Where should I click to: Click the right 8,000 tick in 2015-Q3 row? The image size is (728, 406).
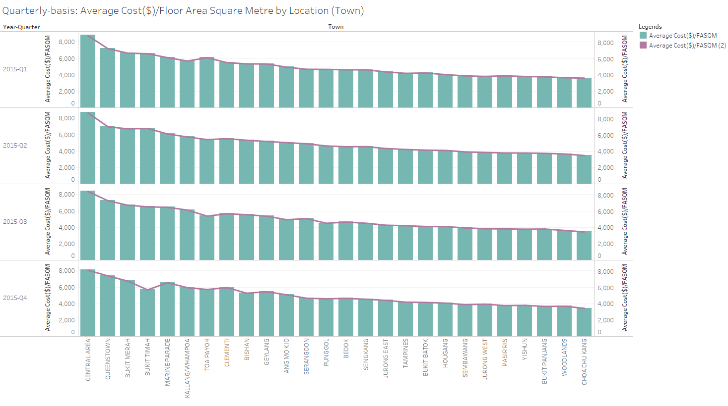605,196
